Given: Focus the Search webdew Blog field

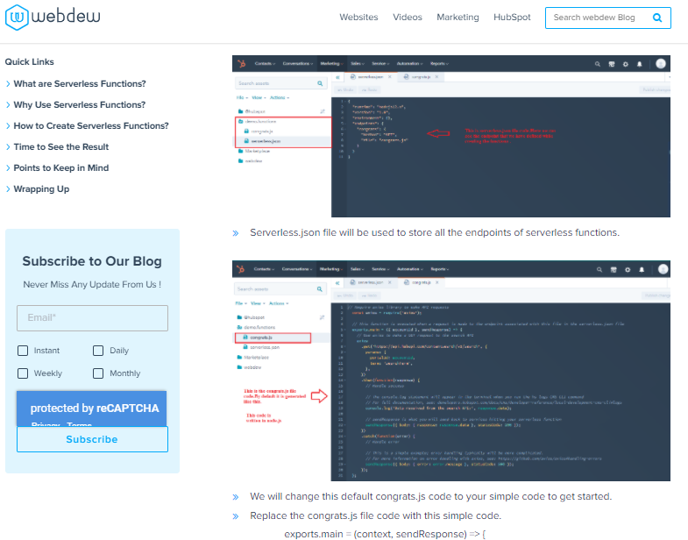Looking at the screenshot, I should click(x=598, y=18).
